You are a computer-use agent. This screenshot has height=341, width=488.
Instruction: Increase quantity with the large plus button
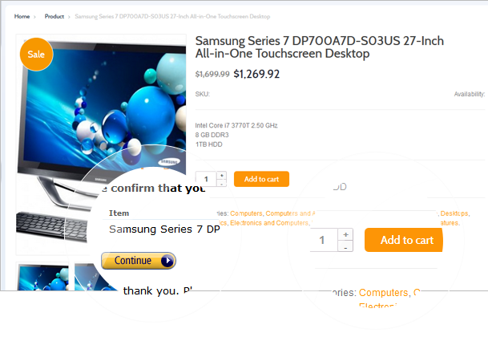(345, 234)
